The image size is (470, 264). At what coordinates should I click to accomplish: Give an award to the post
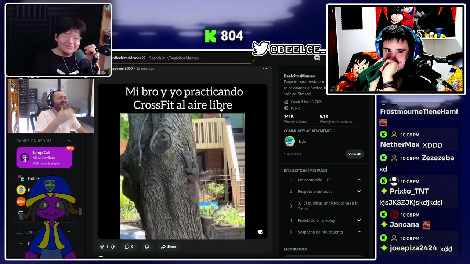point(147,247)
